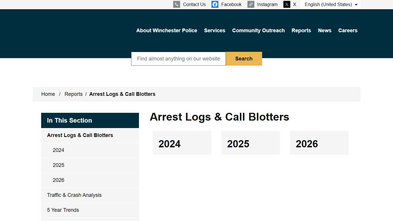This screenshot has width=393, height=221.
Task: Open the English (United States) language dropdown
Action: [330, 4]
